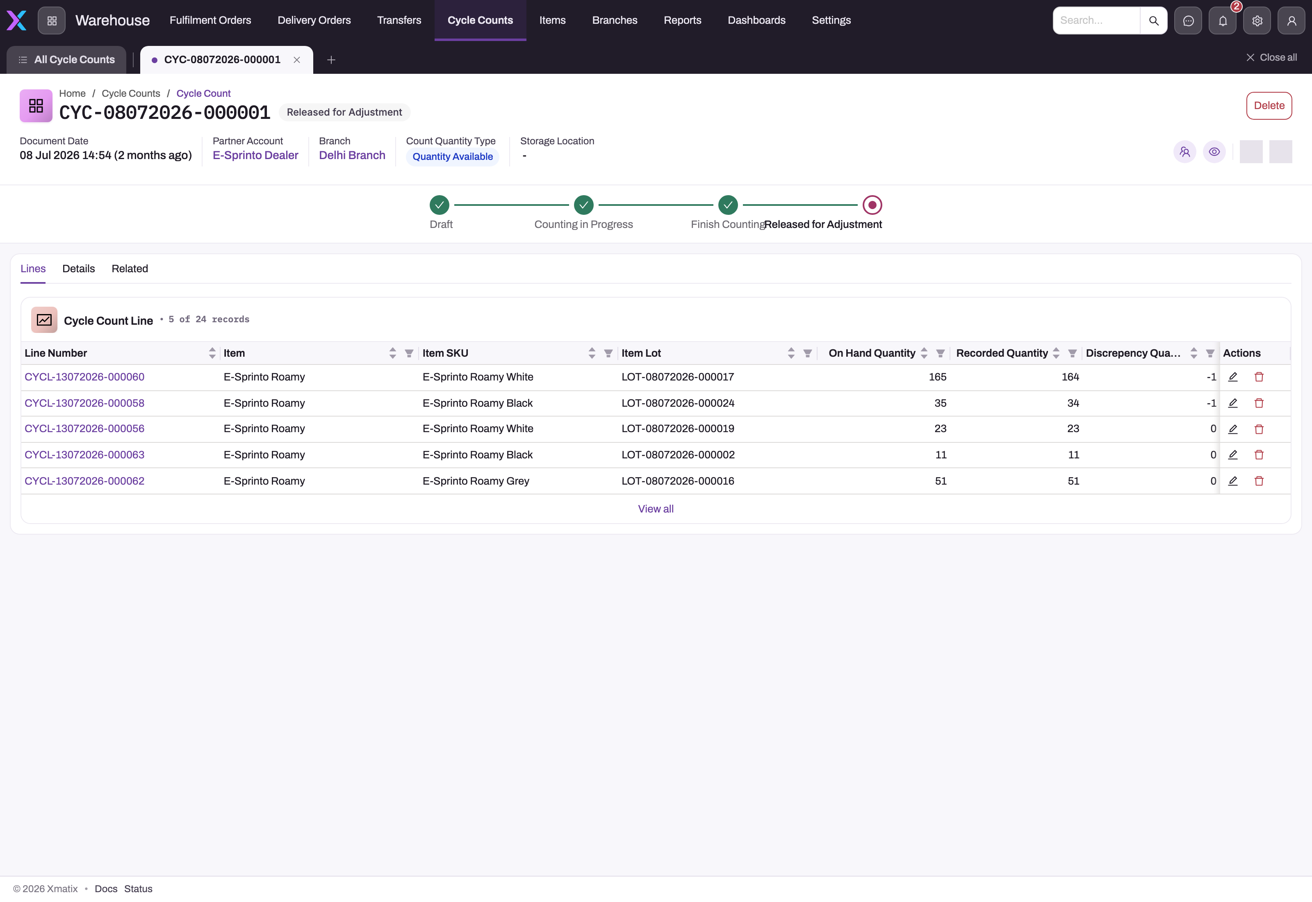1312x902 pixels.
Task: Click the Finish Counting step marker
Action: click(728, 205)
